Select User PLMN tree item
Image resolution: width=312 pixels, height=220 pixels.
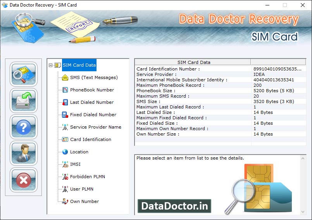(81, 189)
